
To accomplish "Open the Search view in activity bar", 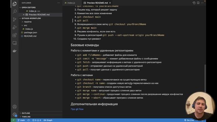I will (x=15, y=12).
